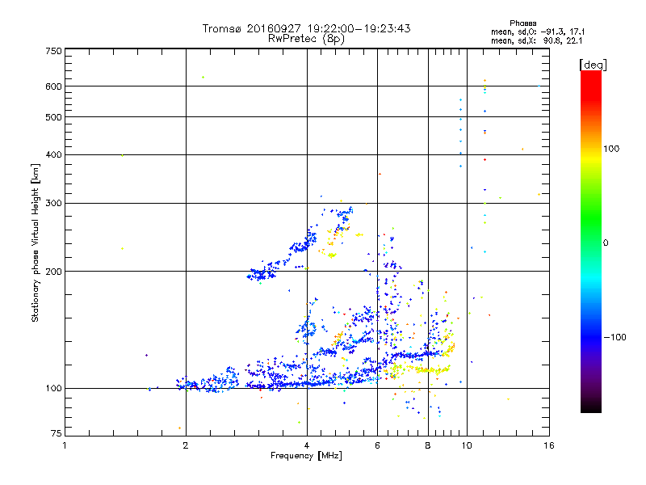Click the black bottom of the colorbar
The width and height of the screenshot is (646, 485).
tap(591, 407)
